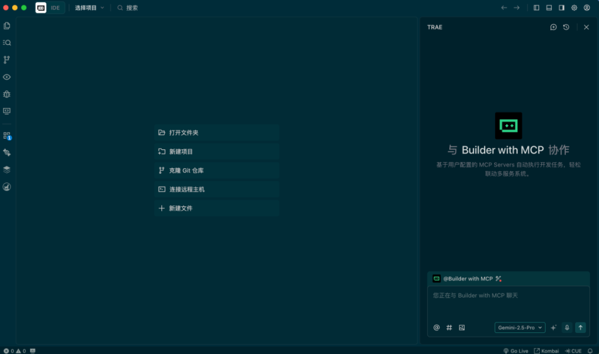The width and height of the screenshot is (599, 354).
Task: Open the Source Control branch view
Action: 7,59
